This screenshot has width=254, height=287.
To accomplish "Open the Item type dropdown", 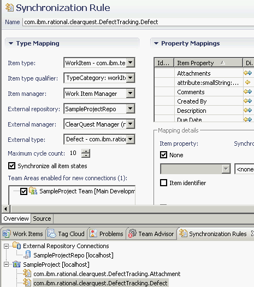I will pyautogui.click(x=131, y=62).
